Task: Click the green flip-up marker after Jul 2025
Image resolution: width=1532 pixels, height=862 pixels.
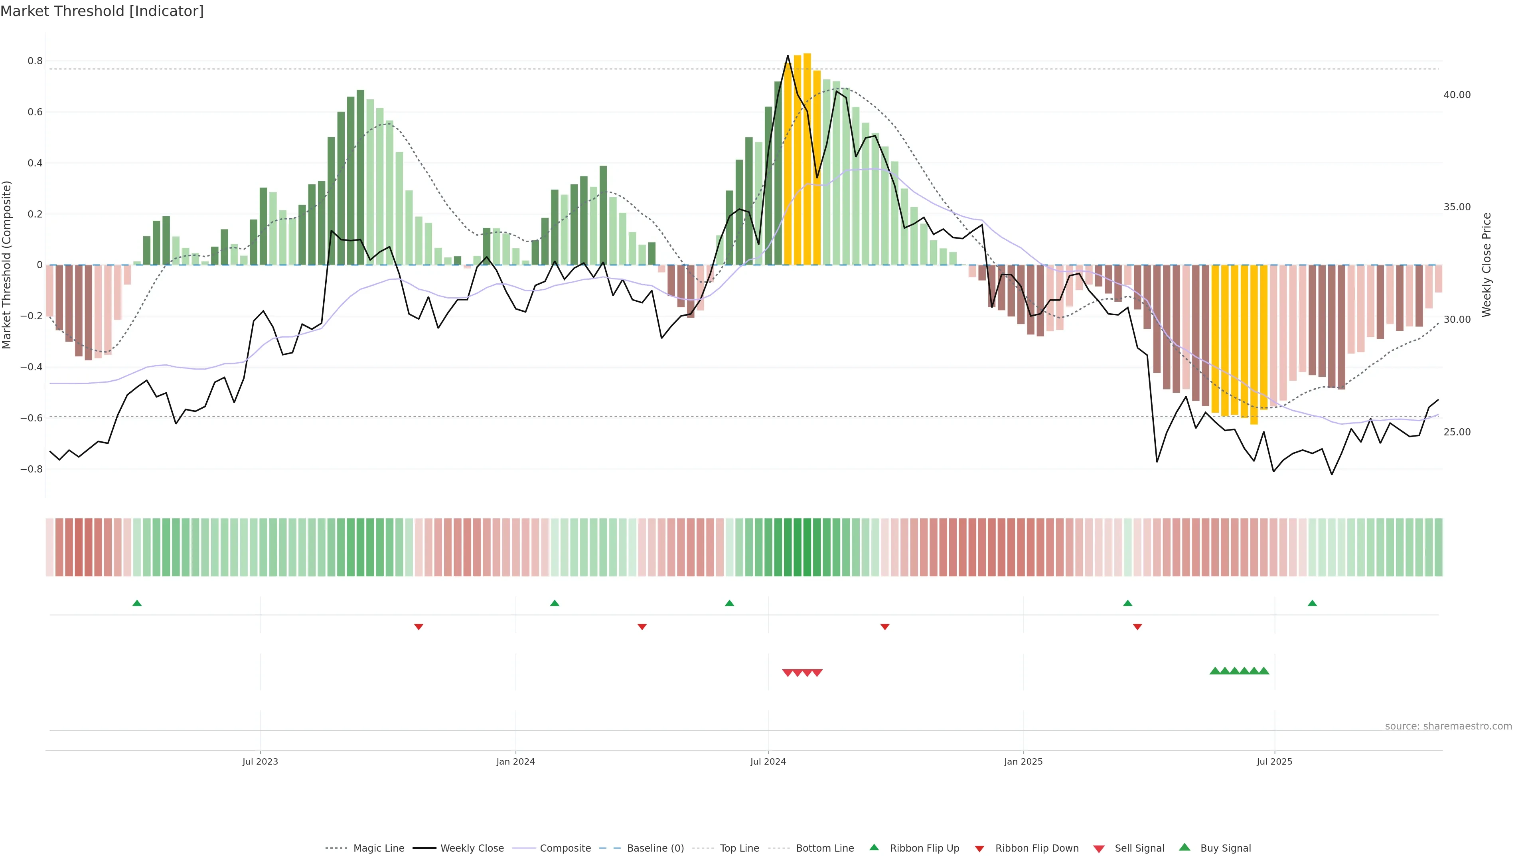Action: (1312, 603)
